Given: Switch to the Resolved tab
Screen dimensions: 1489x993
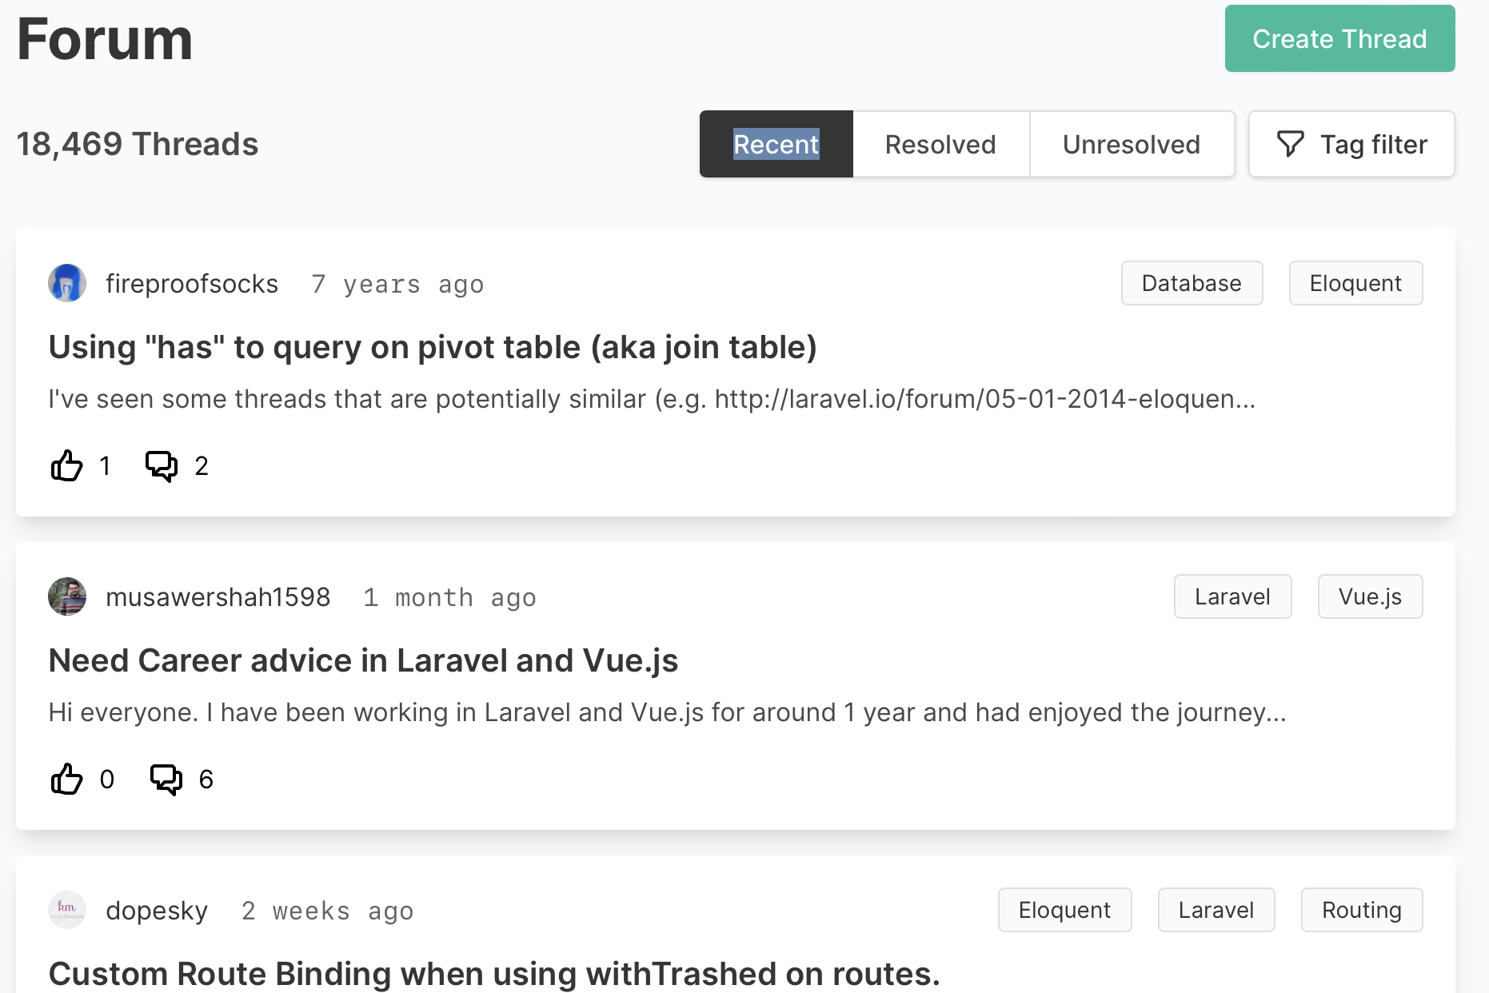Looking at the screenshot, I should point(940,144).
